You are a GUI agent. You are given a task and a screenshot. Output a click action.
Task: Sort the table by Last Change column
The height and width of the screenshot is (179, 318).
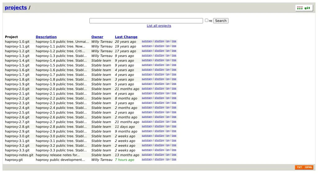(x=126, y=37)
